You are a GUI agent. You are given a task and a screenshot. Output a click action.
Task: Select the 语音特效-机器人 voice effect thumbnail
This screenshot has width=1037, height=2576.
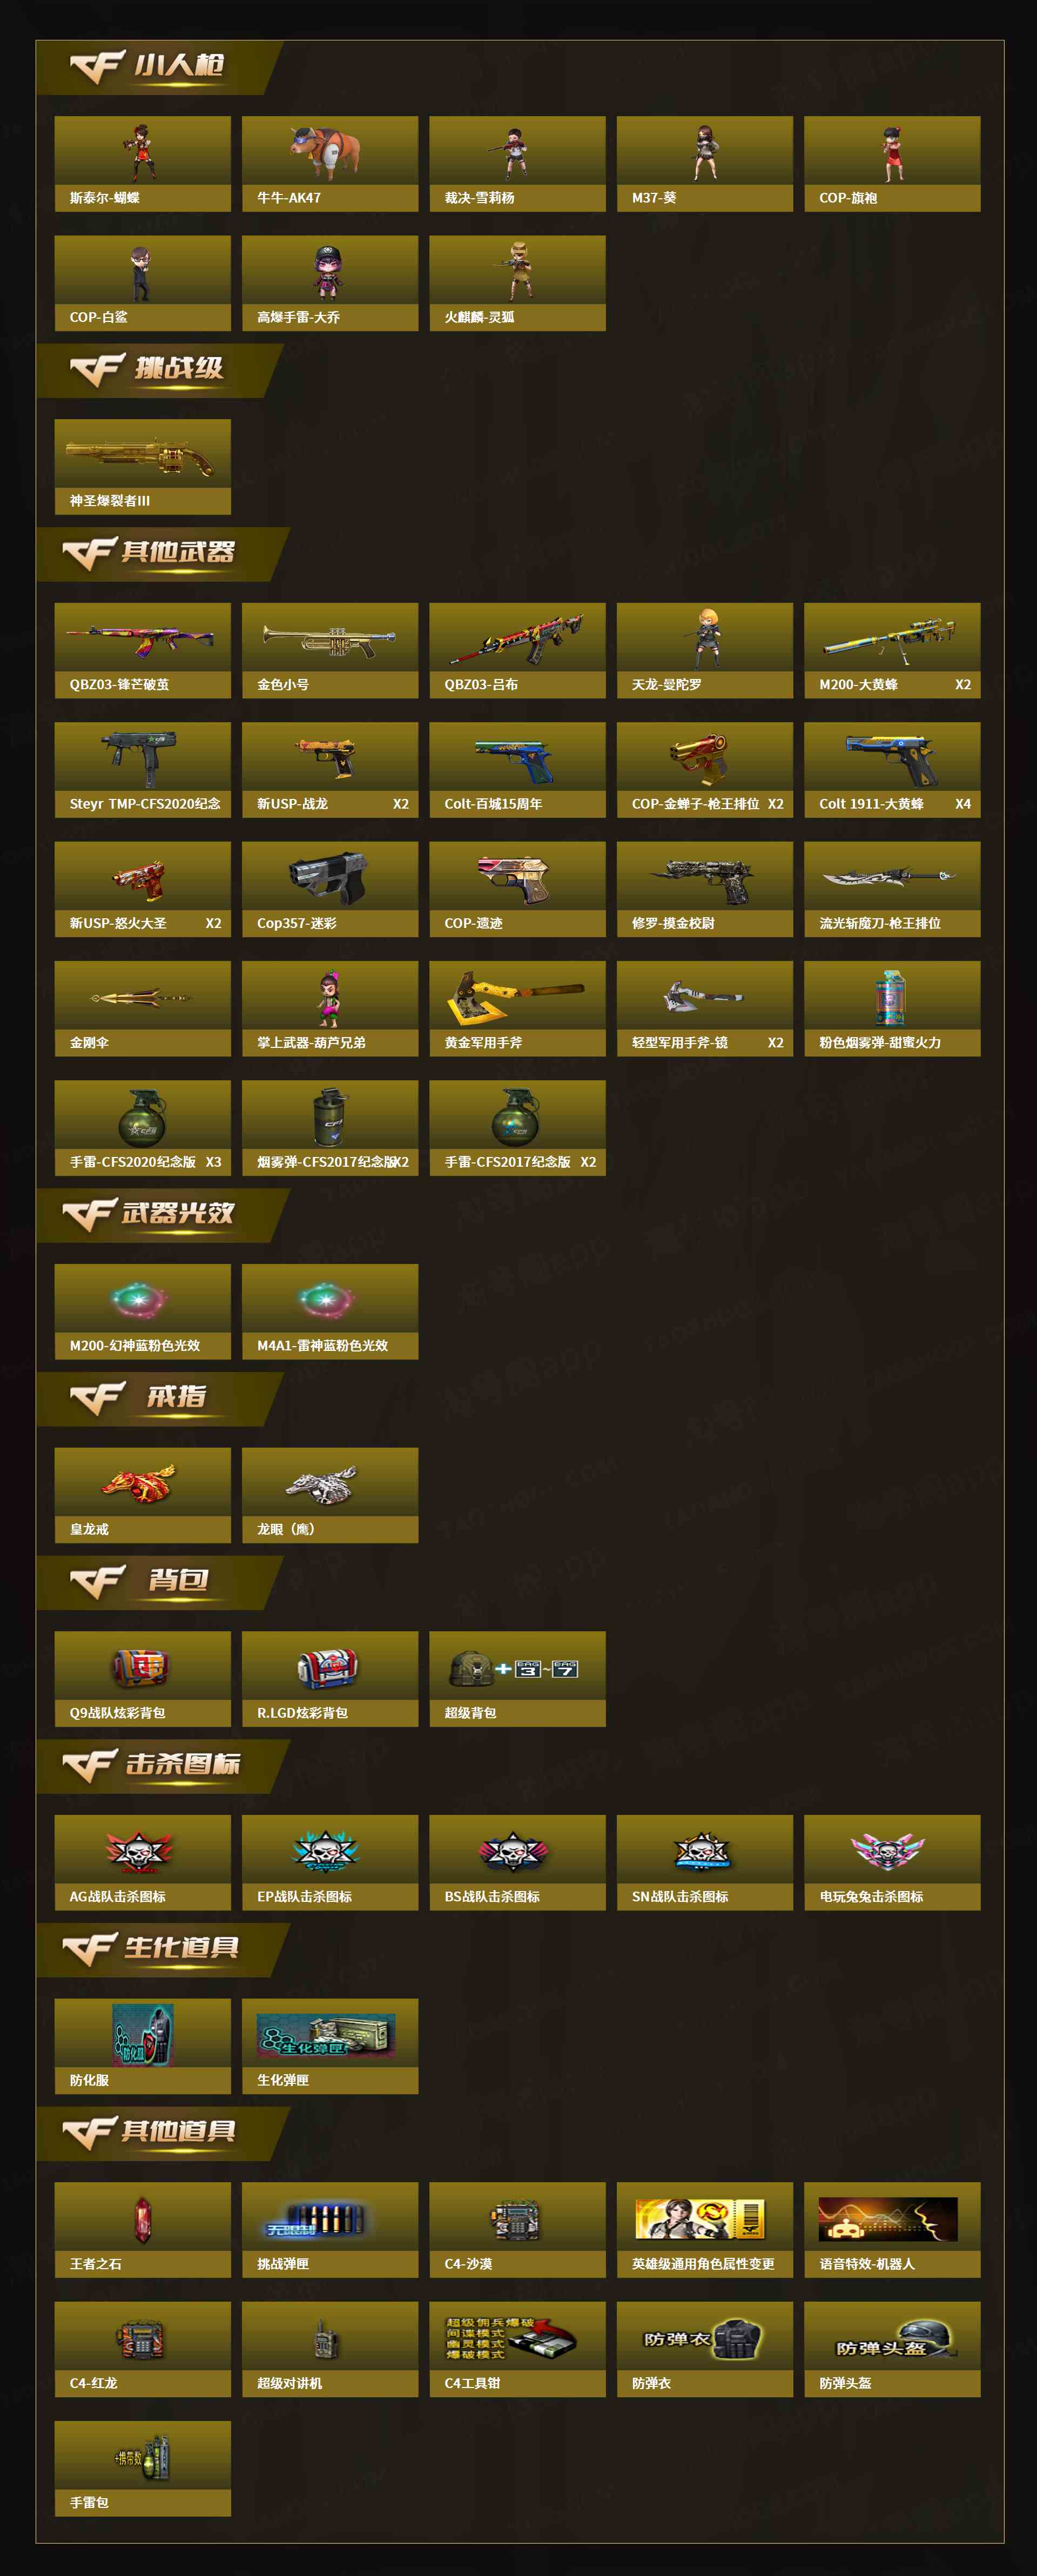tap(888, 2219)
